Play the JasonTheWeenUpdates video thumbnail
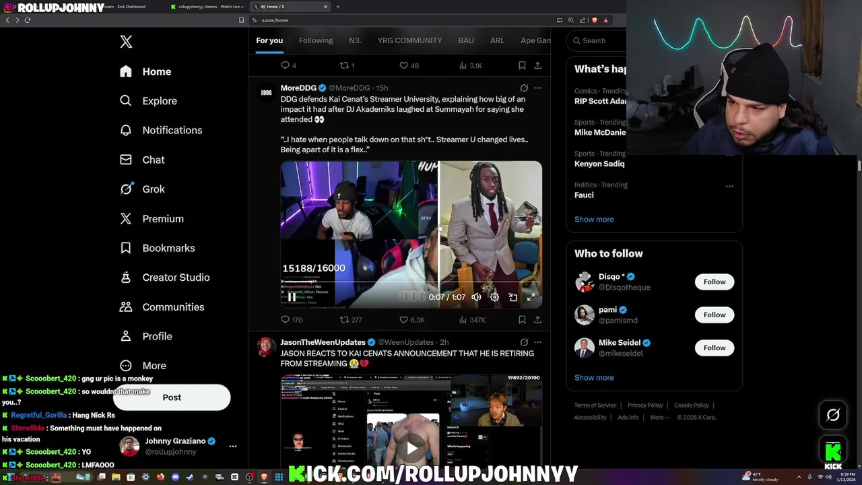 tap(411, 447)
